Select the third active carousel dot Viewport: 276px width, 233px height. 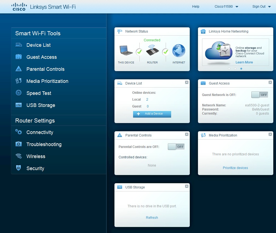click(x=241, y=69)
